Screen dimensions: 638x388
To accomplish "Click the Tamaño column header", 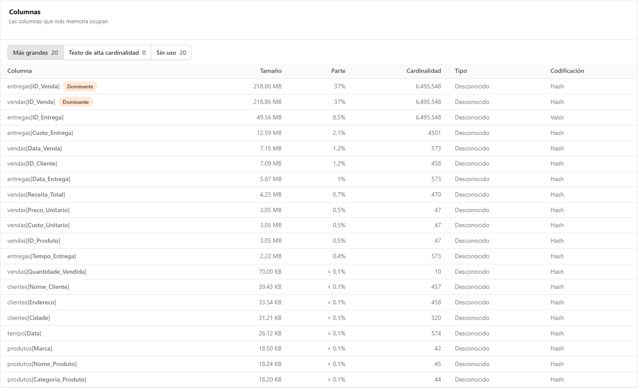I will 271,71.
